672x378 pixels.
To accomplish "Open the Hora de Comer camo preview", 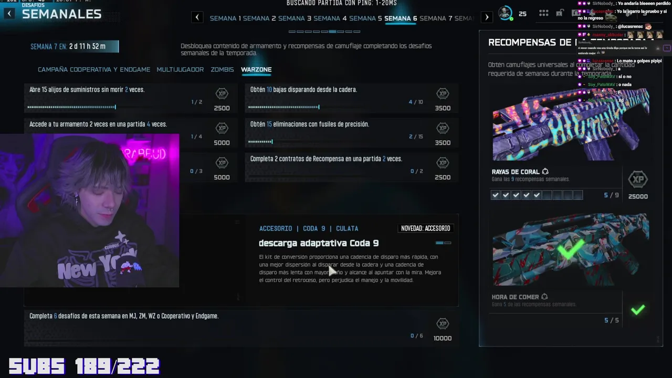I will [571, 249].
